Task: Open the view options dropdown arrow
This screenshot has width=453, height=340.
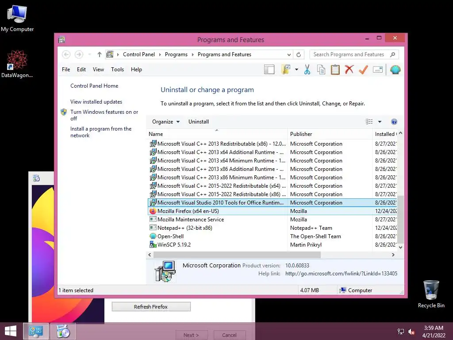Action: coord(380,122)
